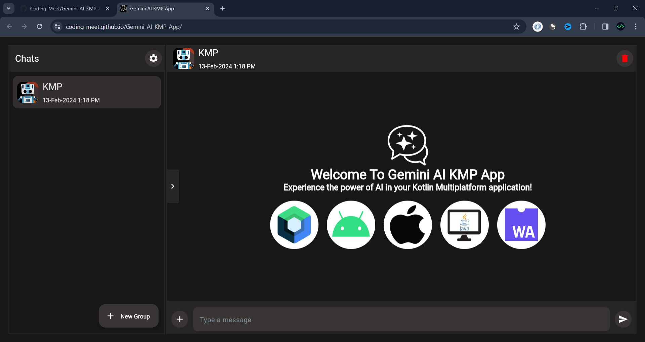The height and width of the screenshot is (342, 645).
Task: Open Chrome three-dot menu
Action: coord(636,26)
